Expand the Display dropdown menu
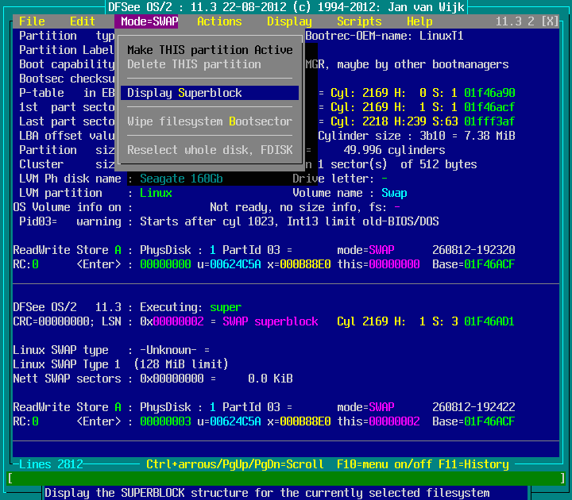572x500 pixels. point(289,21)
